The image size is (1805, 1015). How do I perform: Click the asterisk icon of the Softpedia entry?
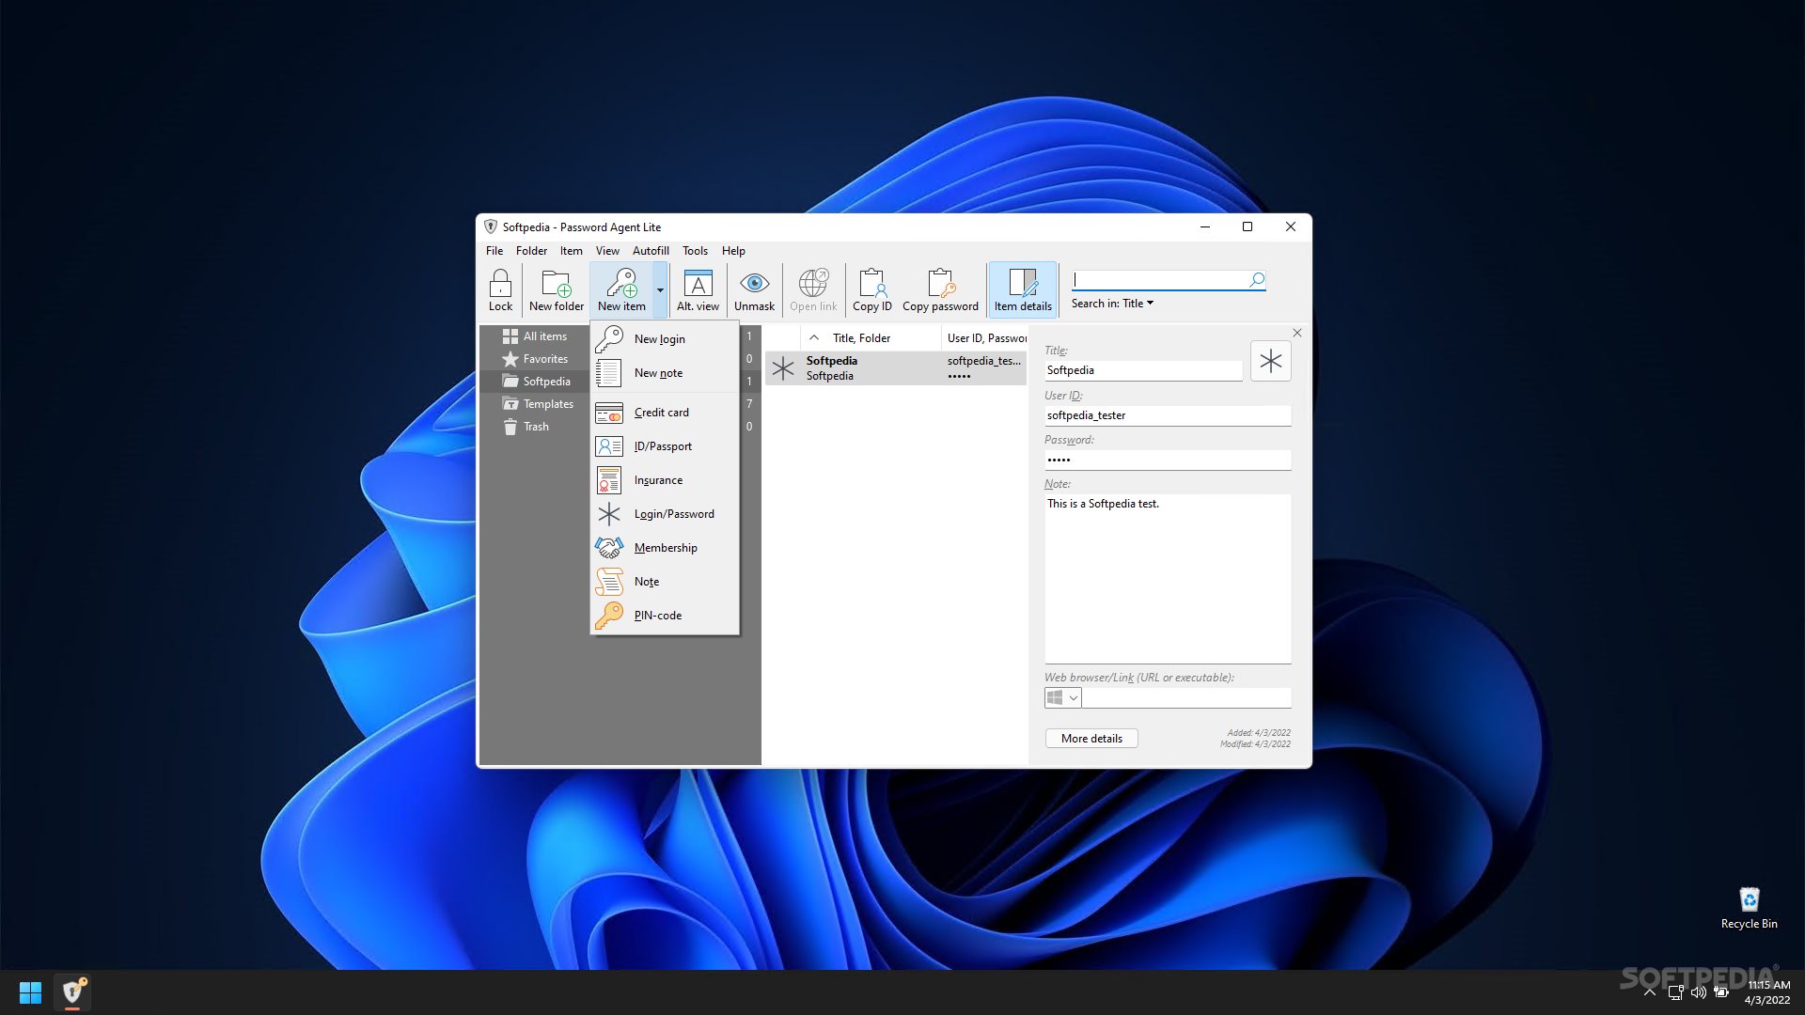pos(783,368)
